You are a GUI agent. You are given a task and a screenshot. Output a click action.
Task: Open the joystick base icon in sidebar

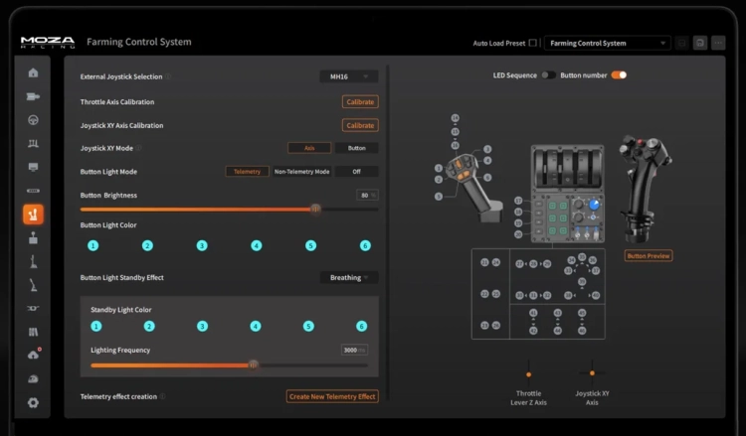(33, 237)
